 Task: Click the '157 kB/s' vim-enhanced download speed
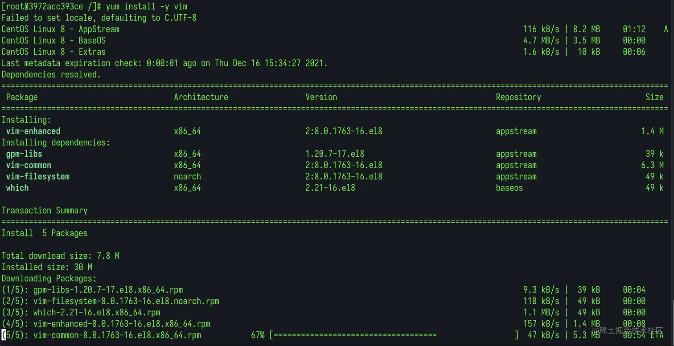(541, 324)
